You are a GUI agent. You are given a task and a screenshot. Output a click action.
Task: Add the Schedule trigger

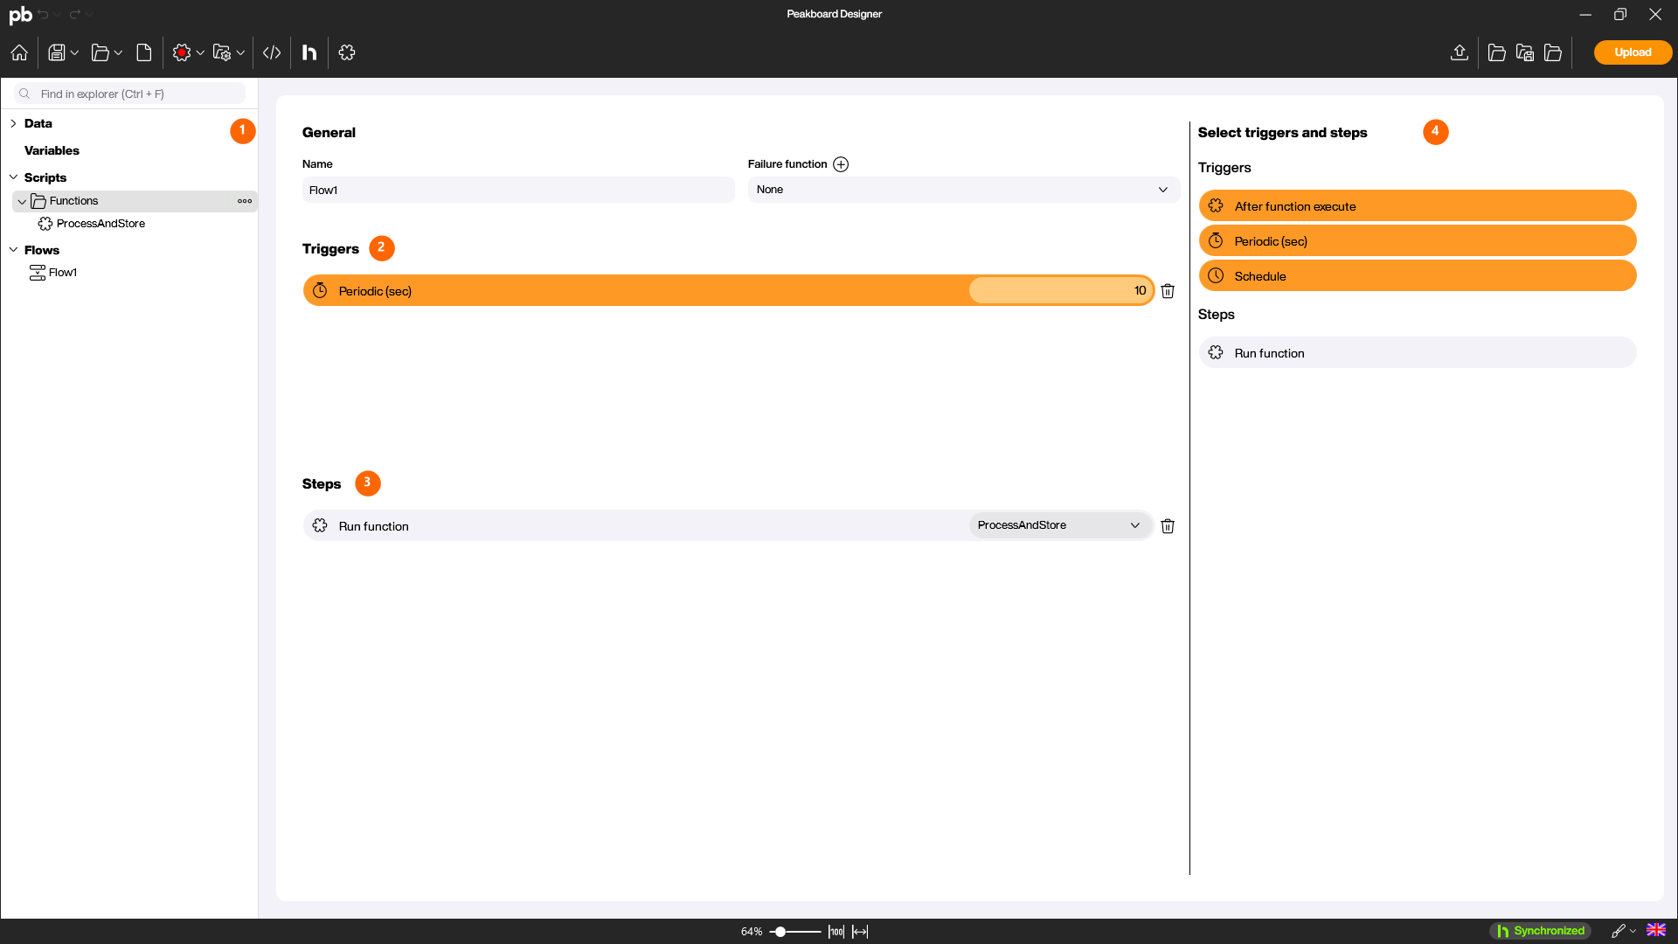point(1418,276)
